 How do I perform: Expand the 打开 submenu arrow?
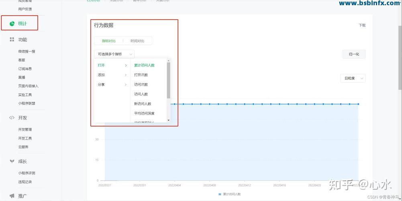click(126, 66)
